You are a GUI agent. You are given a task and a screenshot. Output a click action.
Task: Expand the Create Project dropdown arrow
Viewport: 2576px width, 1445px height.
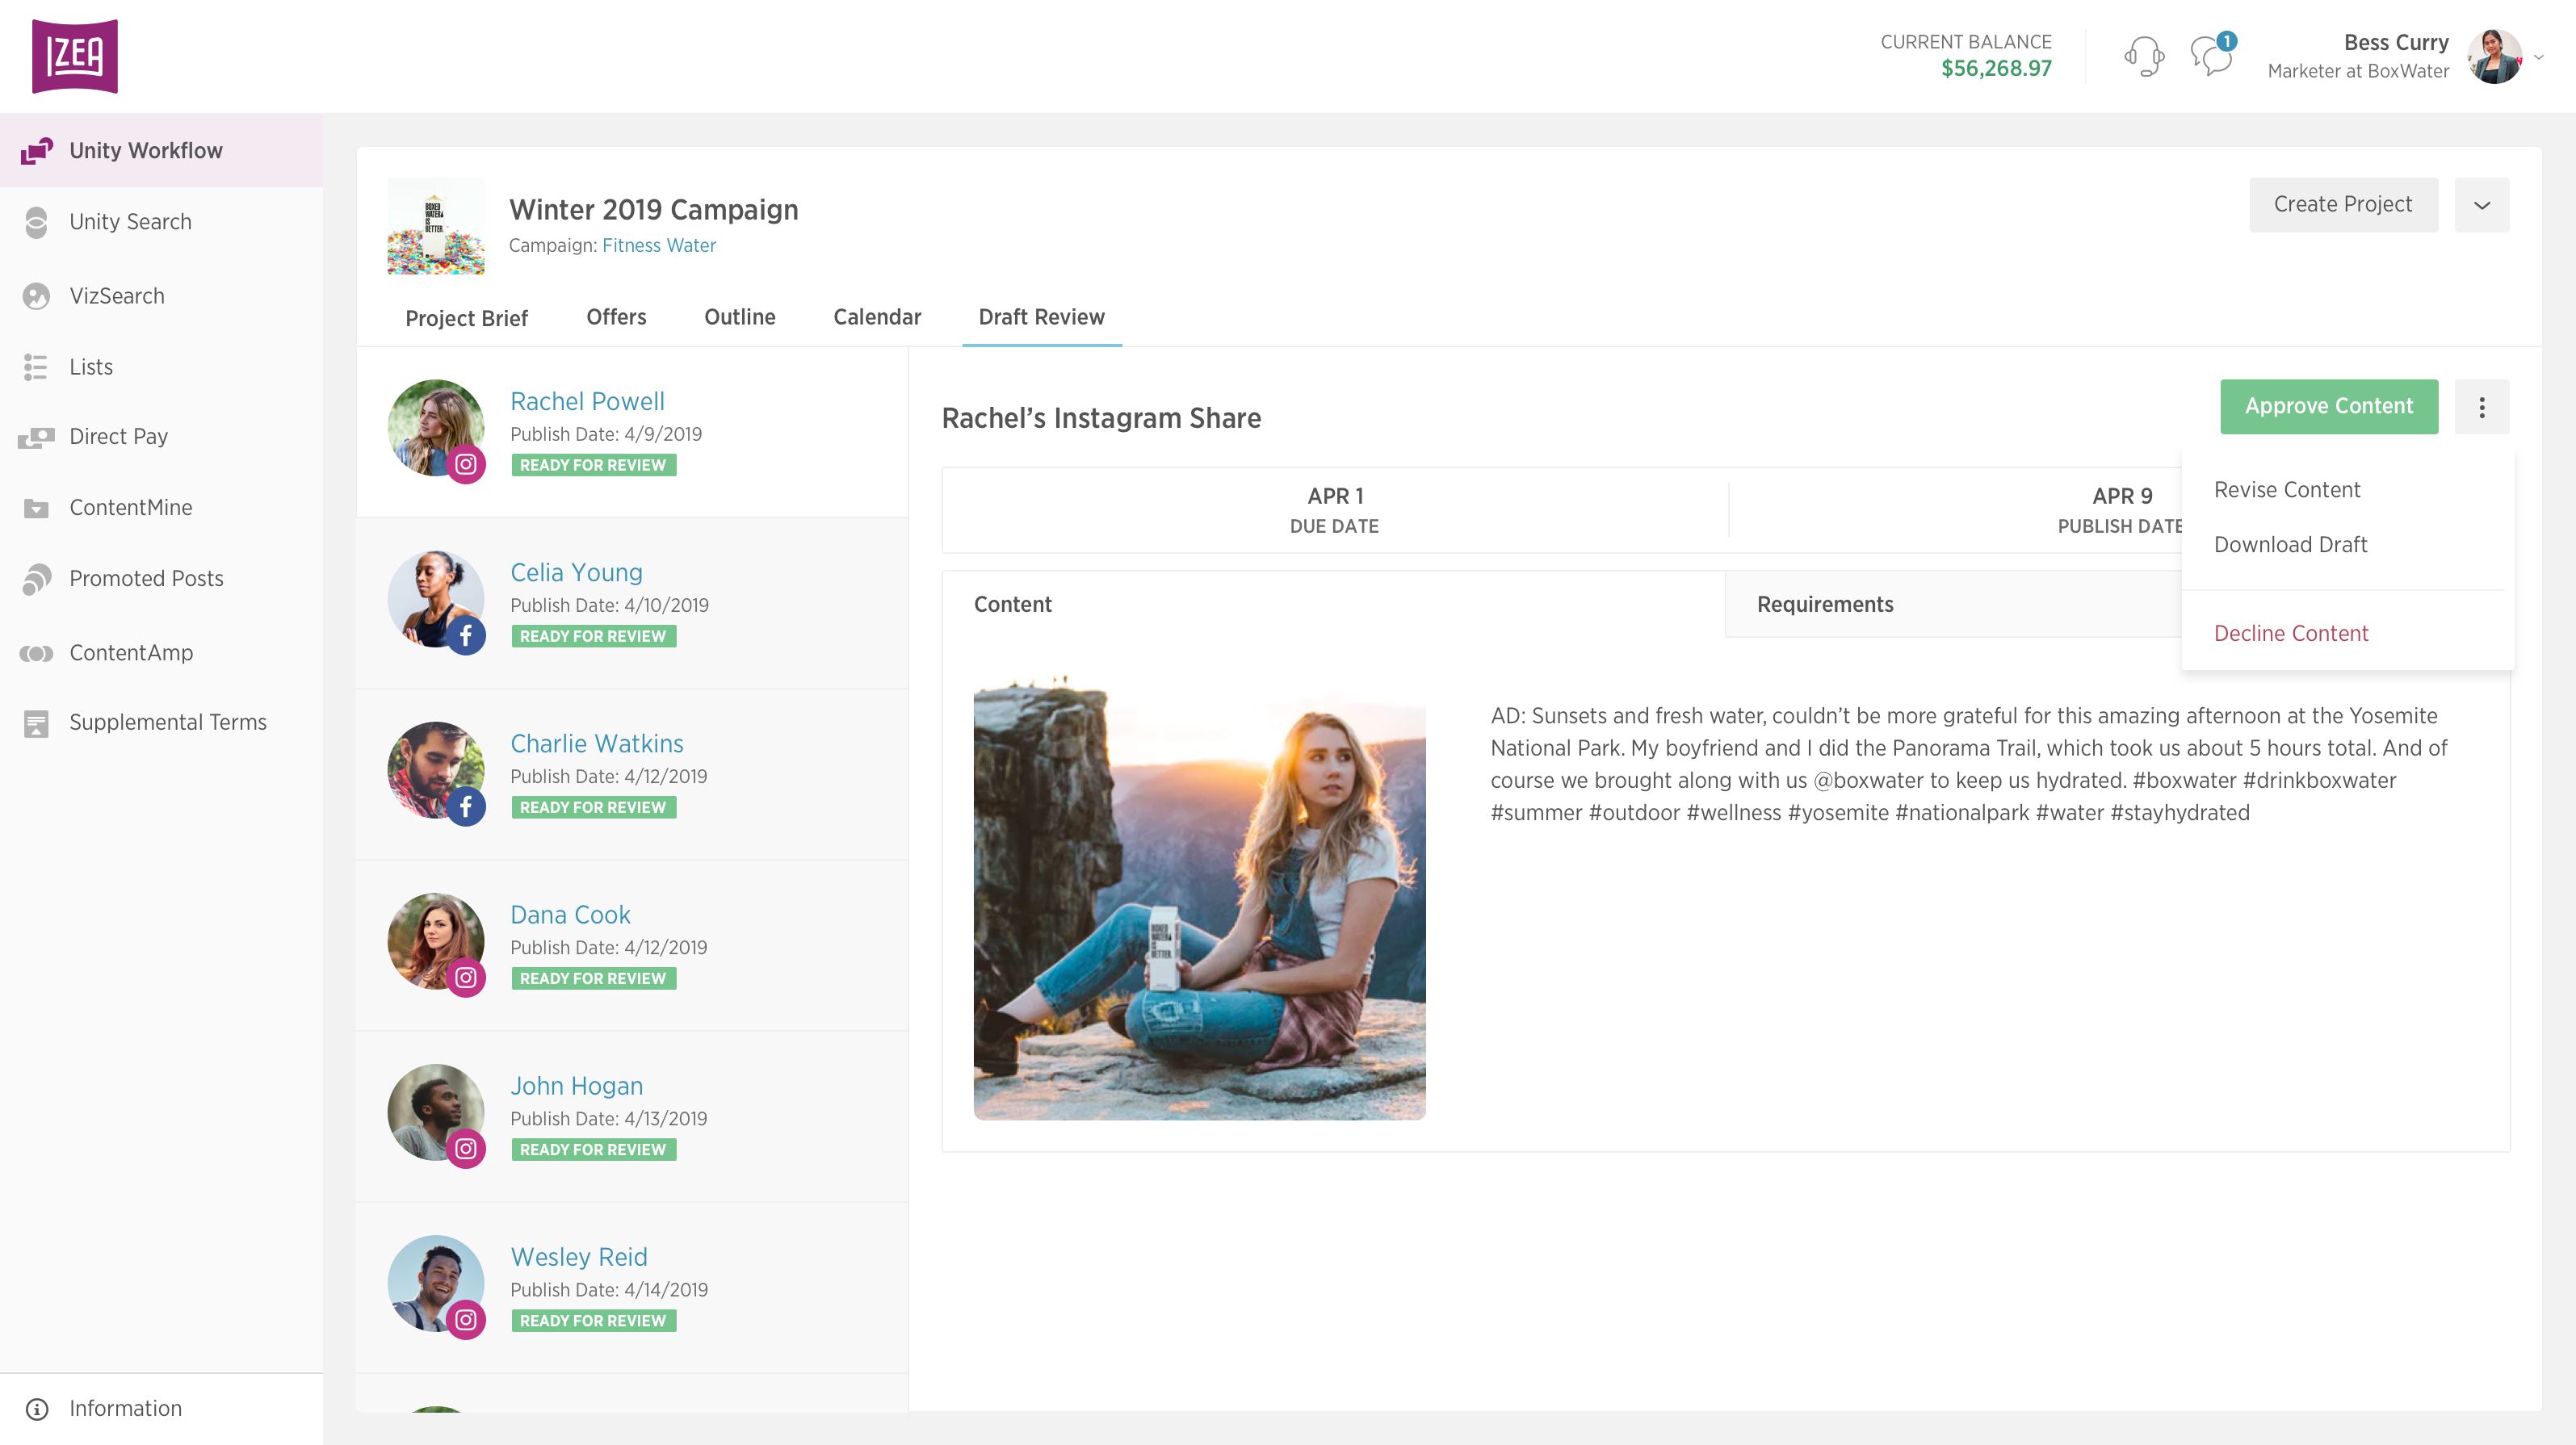[2481, 205]
